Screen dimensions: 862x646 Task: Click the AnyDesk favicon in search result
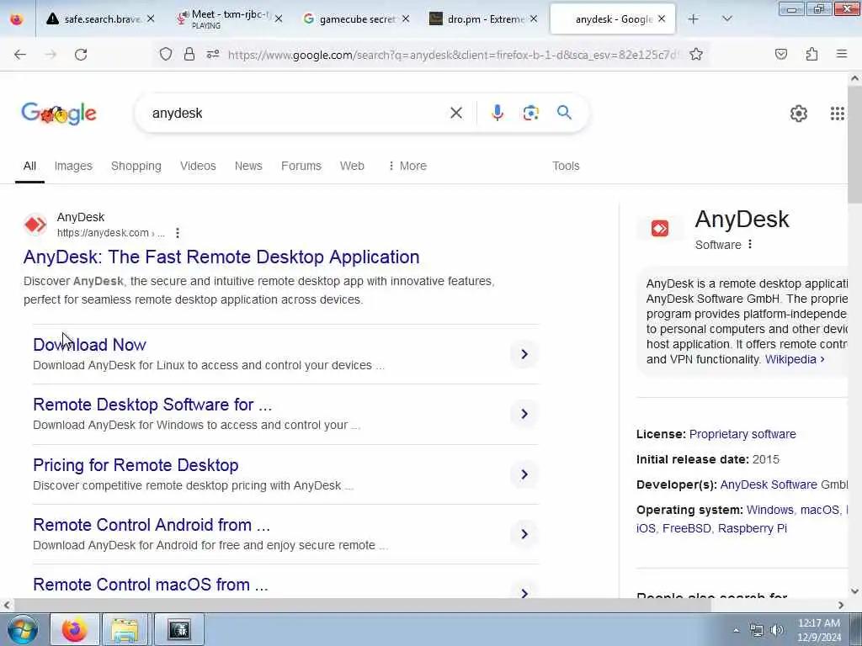point(35,225)
